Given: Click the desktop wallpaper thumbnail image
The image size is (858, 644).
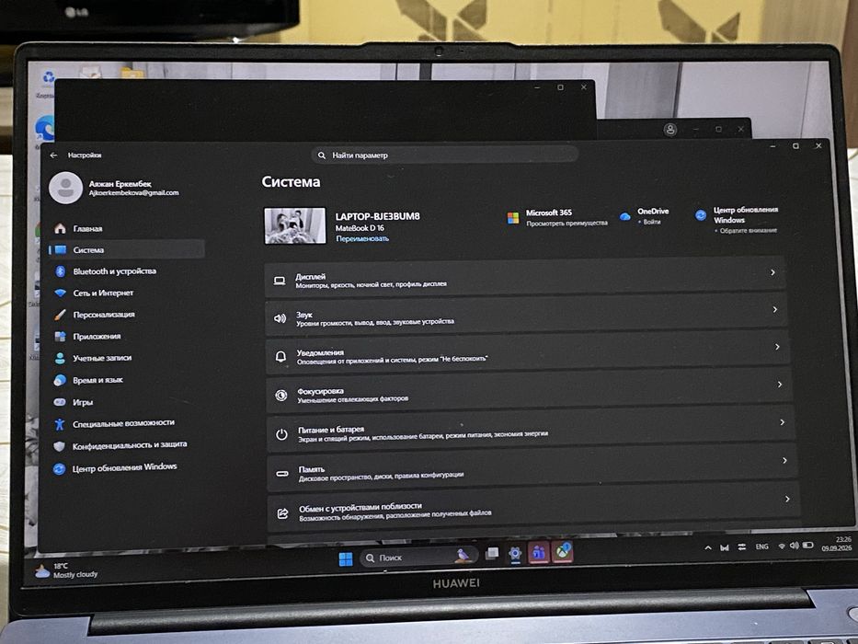Looking at the screenshot, I should tap(295, 225).
